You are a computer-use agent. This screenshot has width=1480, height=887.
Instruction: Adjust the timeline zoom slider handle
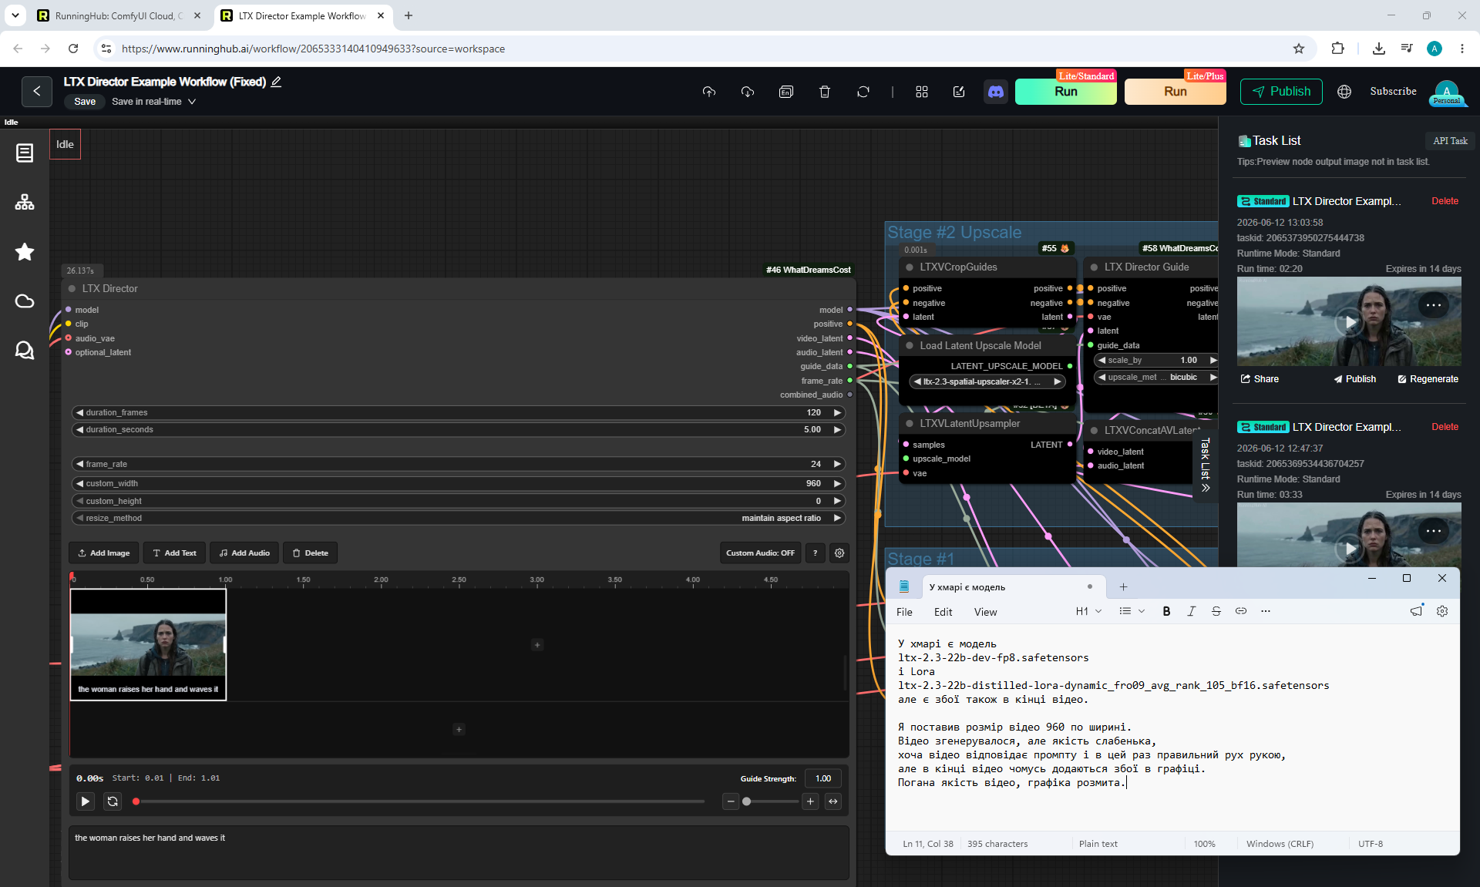(746, 801)
